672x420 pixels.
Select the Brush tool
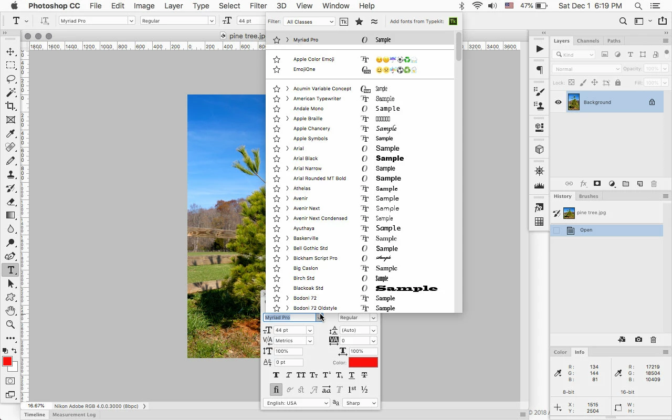(x=10, y=161)
